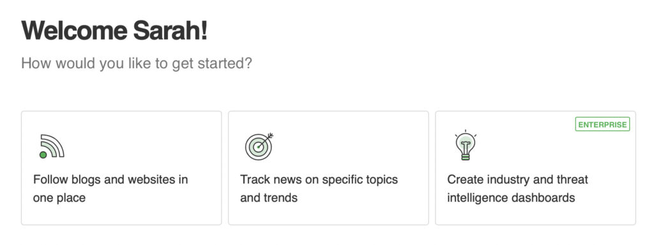Click the green dot of the RSS icon

[43, 155]
